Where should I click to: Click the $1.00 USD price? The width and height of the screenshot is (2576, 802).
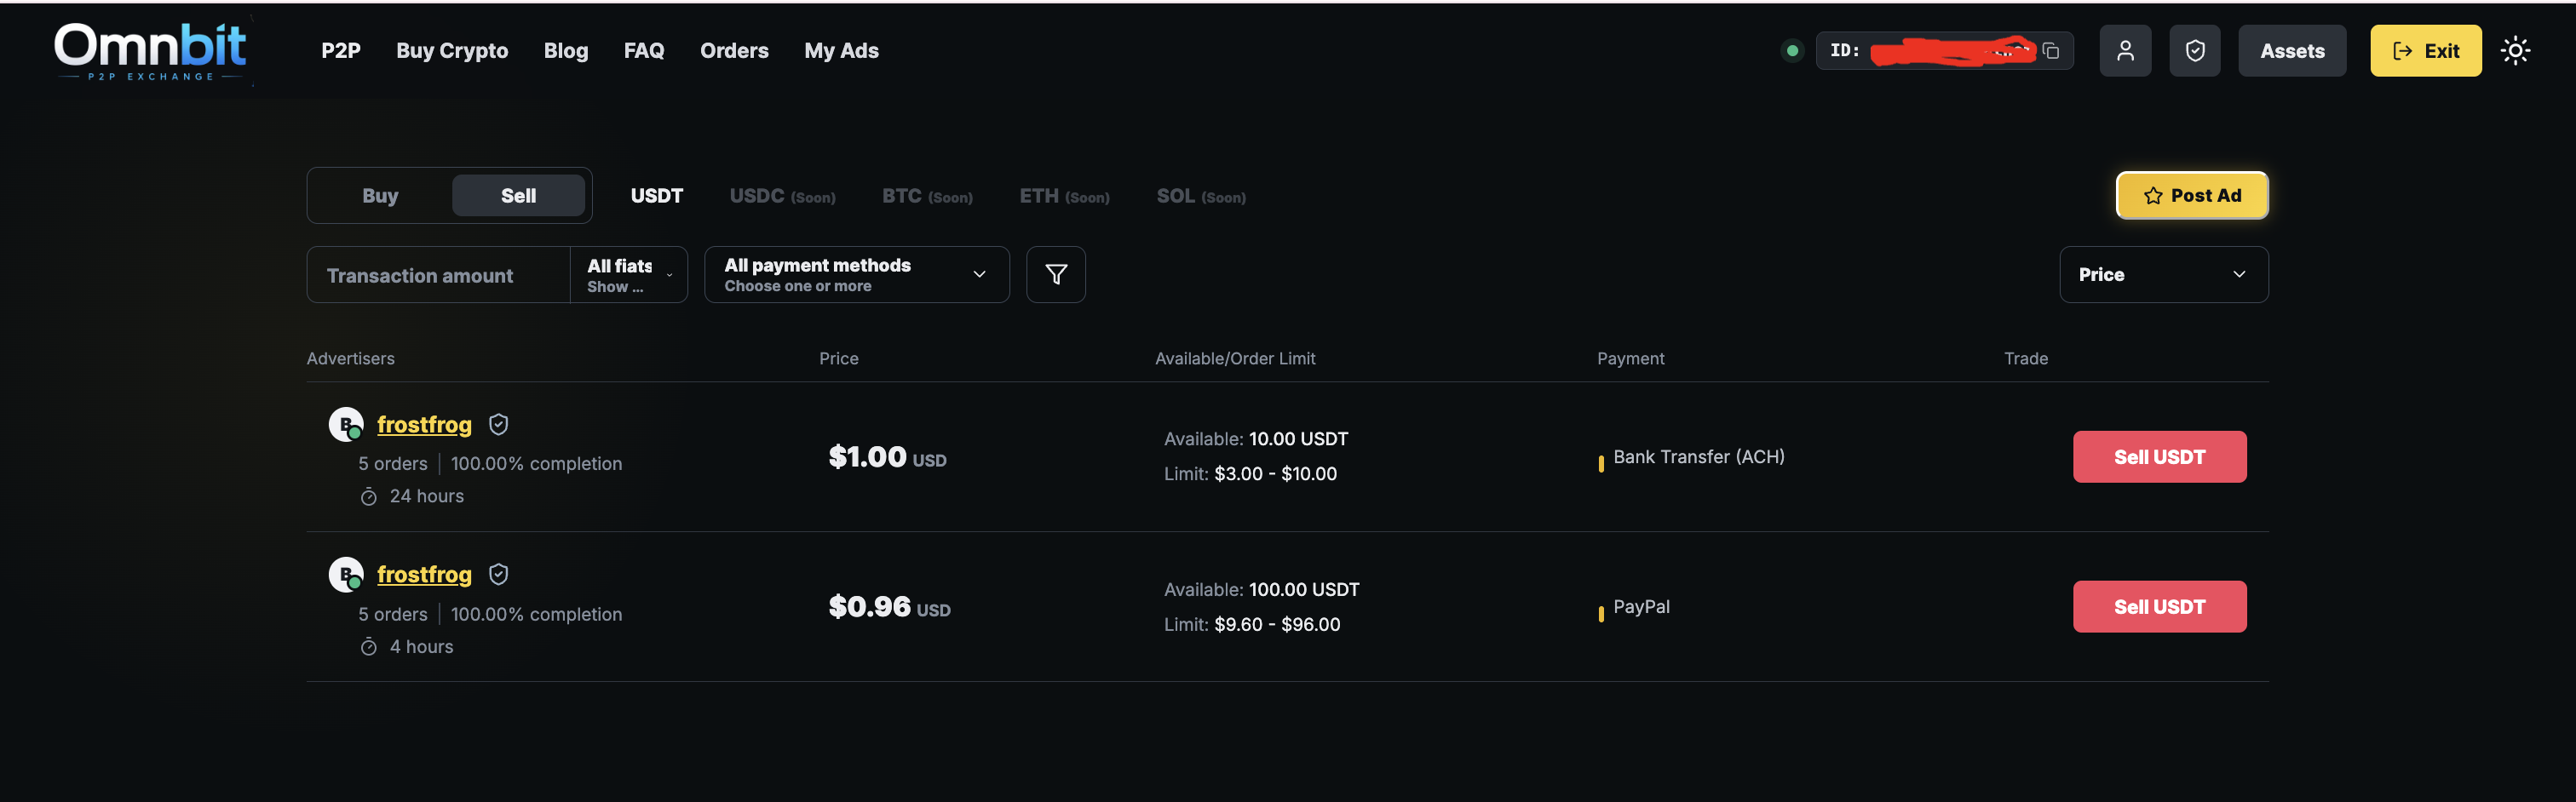(887, 457)
